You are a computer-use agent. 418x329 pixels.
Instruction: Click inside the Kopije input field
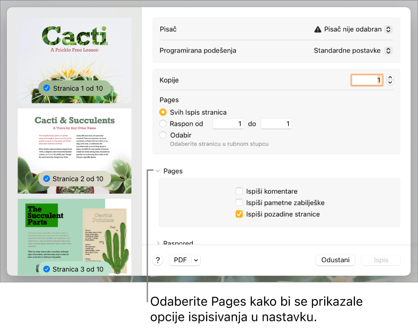click(367, 79)
